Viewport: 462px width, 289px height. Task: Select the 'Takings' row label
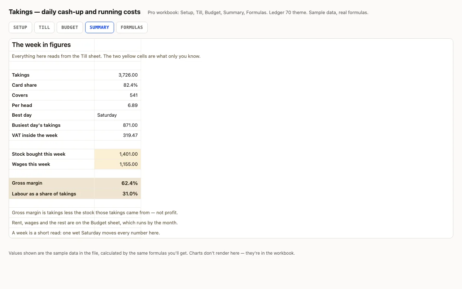21,75
